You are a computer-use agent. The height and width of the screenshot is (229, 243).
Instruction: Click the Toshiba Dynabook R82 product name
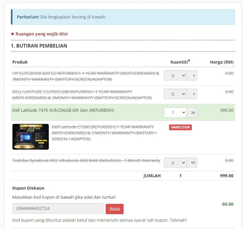[x=86, y=161]
